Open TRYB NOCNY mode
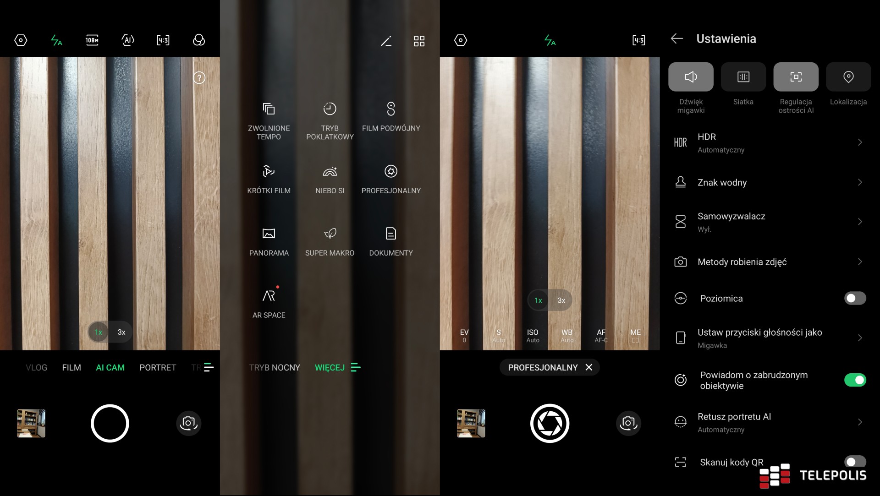The height and width of the screenshot is (496, 880). tap(274, 367)
